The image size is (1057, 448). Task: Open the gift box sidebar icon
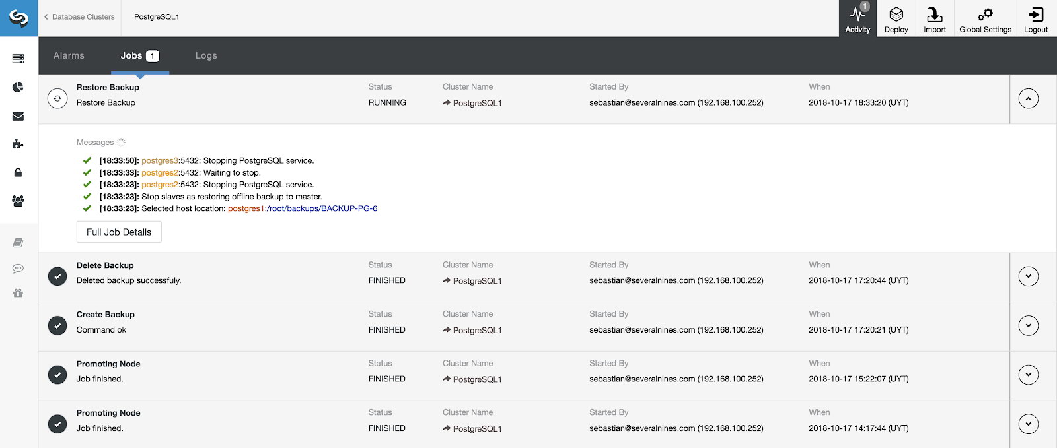tap(18, 293)
